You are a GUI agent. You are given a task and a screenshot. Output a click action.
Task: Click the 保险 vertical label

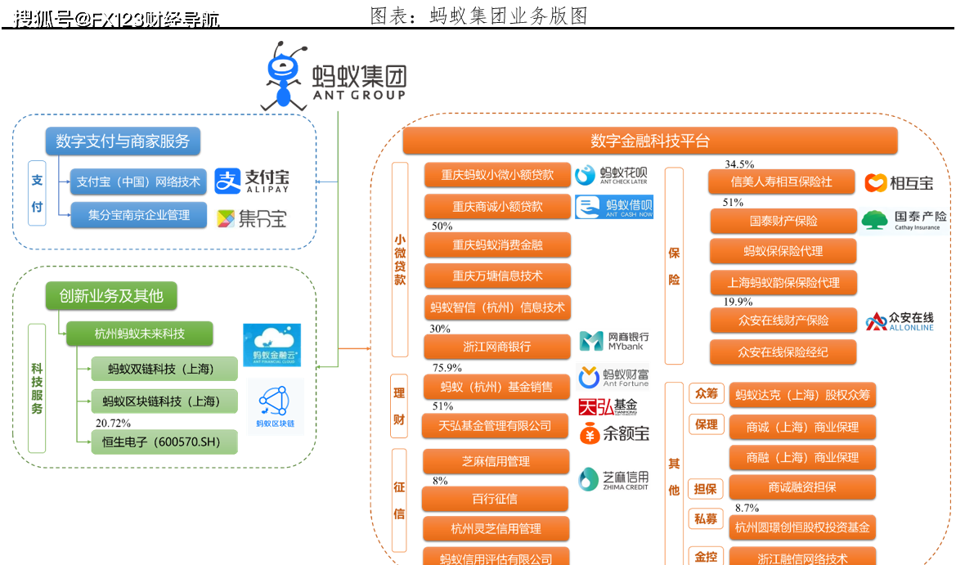(x=675, y=267)
